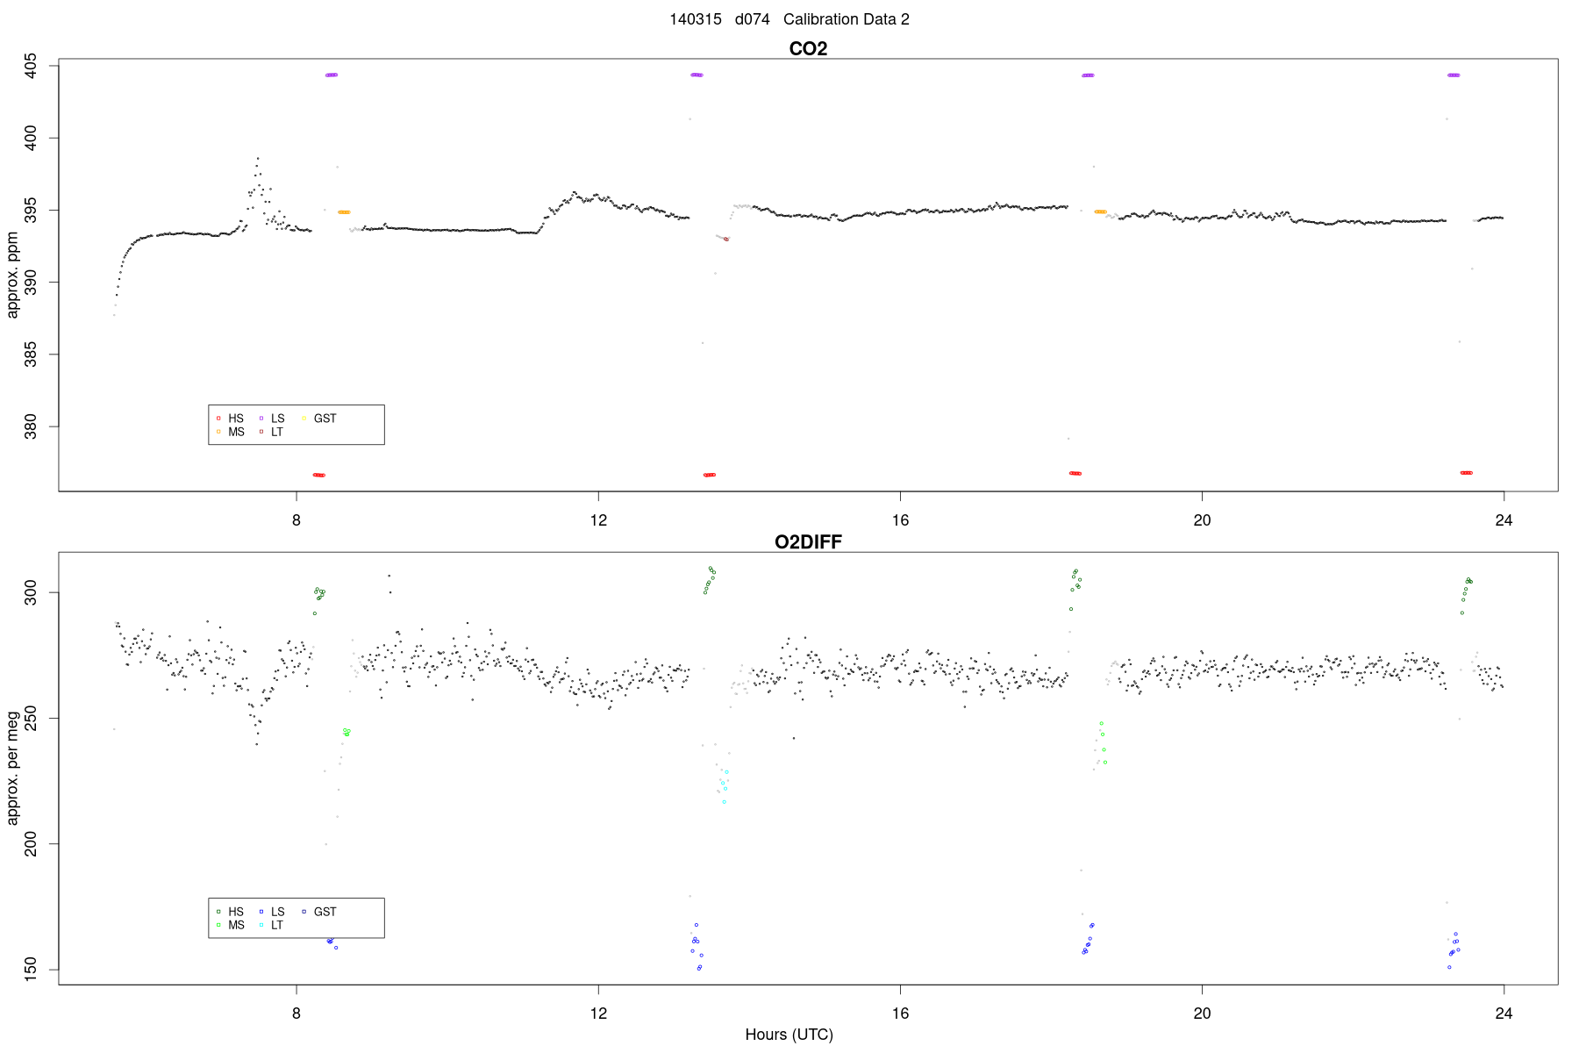
Task: Click hour 24 label under CO2 plot
Action: 1504,520
